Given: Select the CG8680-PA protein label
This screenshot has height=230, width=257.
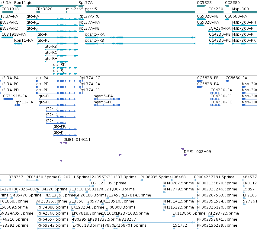Looking at the screenshot, I should pyautogui.click(x=236, y=78).
